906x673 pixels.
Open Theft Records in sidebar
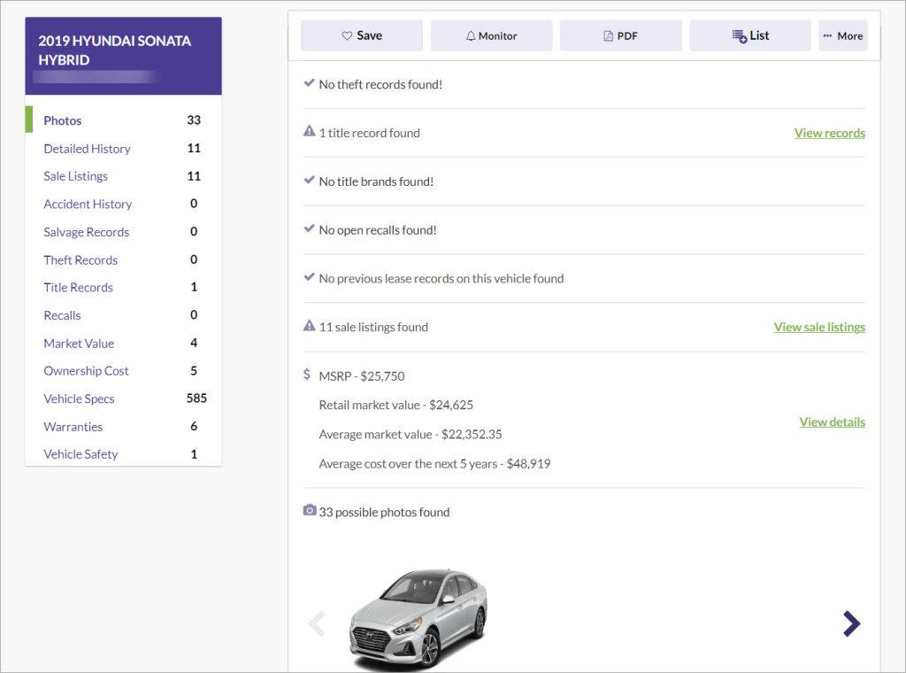click(x=81, y=259)
